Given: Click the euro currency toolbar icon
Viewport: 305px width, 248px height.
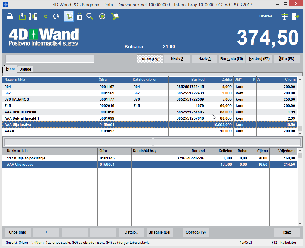Looking at the screenshot, I should tap(45, 16).
